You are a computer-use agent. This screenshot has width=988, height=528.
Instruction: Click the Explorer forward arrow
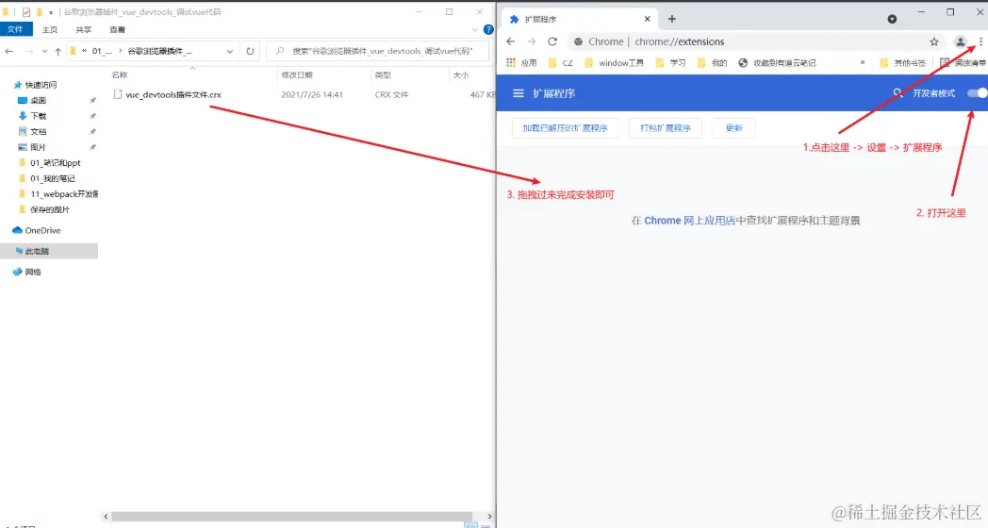coord(29,51)
